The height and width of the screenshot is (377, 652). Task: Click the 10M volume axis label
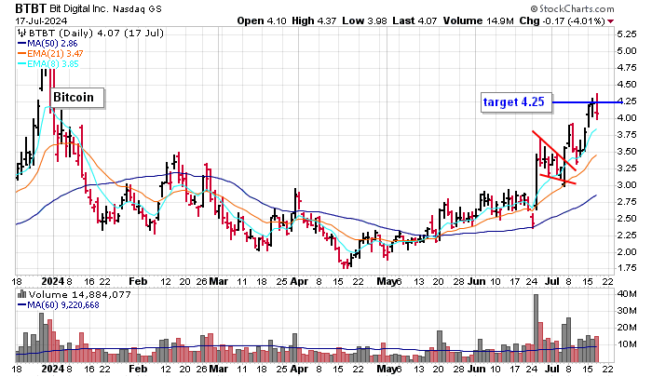[x=627, y=344]
